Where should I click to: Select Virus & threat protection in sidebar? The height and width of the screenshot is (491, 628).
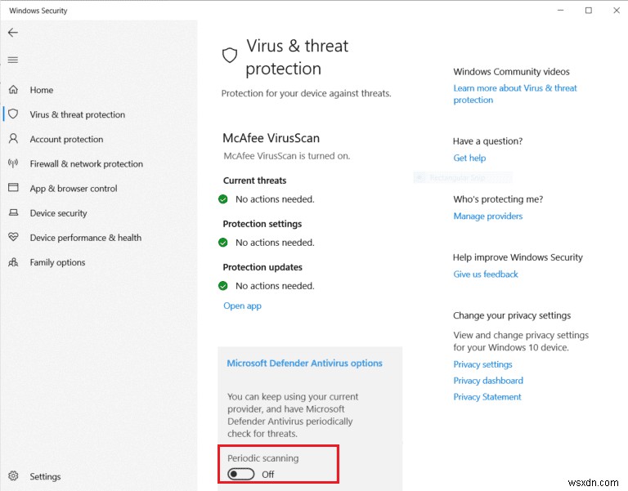coord(77,115)
